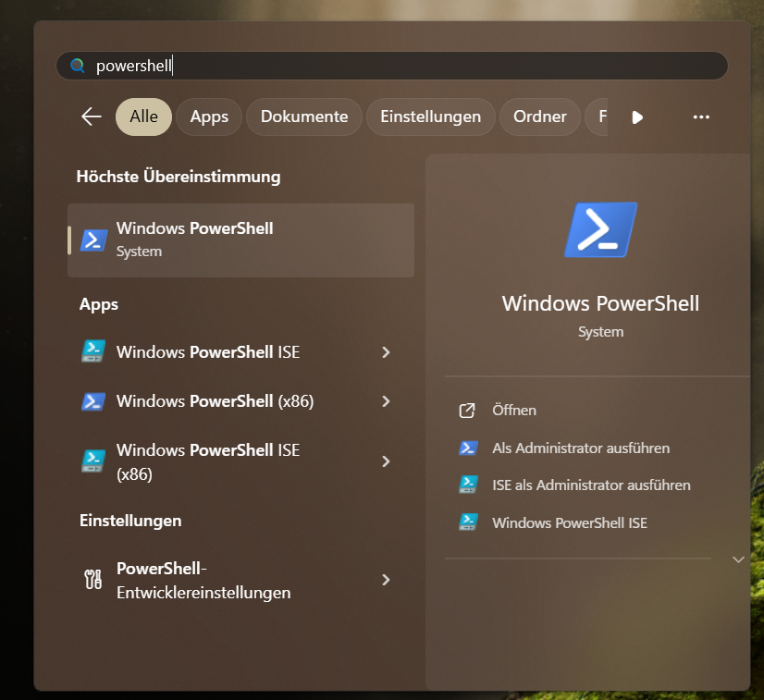Expand PowerShell-Entwicklereinstellungen chevron
764x700 pixels.
tap(386, 580)
